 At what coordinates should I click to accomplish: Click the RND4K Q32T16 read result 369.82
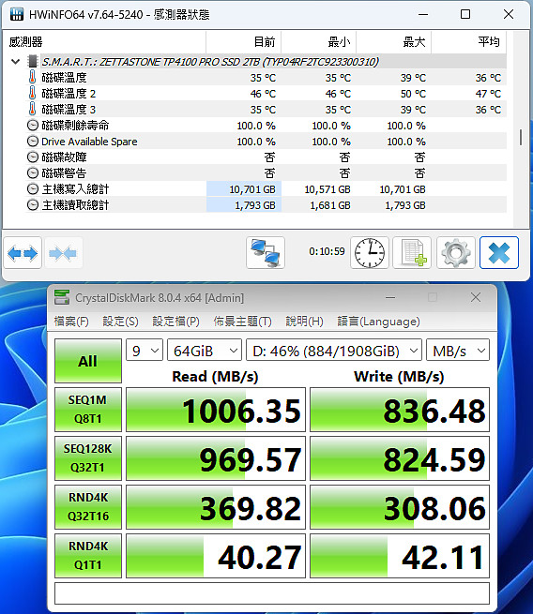click(216, 507)
